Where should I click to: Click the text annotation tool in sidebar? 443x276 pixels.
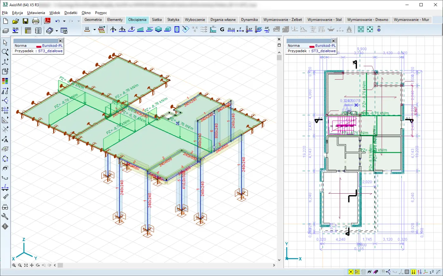[x=5, y=139]
